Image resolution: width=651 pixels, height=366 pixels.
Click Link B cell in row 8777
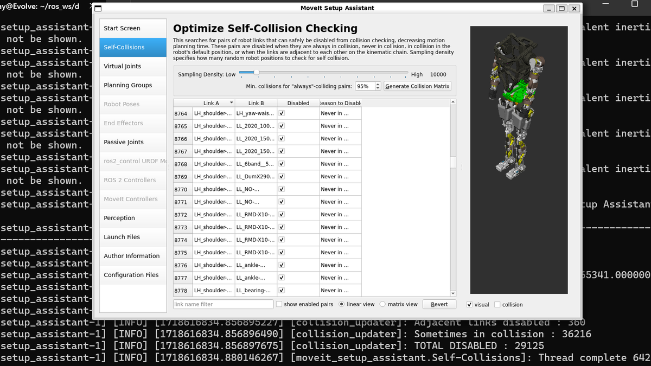(x=256, y=278)
